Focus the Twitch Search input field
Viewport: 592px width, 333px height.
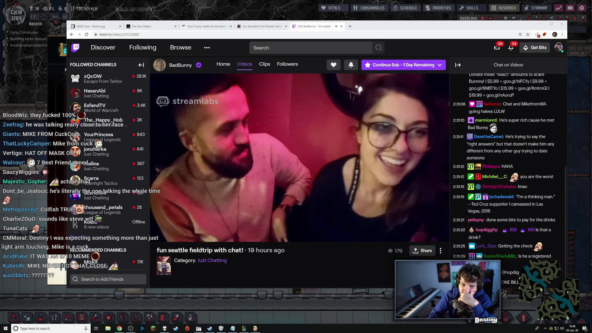pos(311,48)
